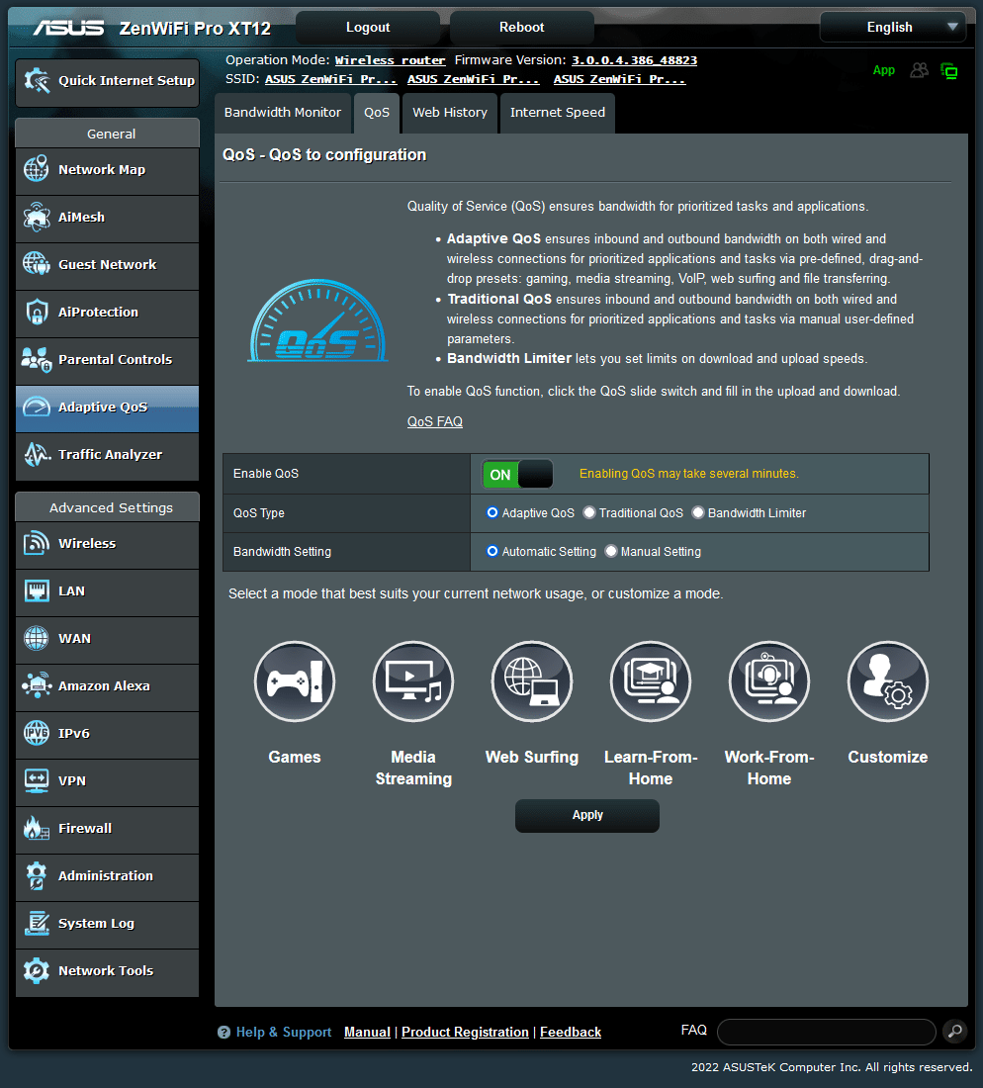Open the Feedback link
983x1088 pixels.
(x=571, y=1032)
